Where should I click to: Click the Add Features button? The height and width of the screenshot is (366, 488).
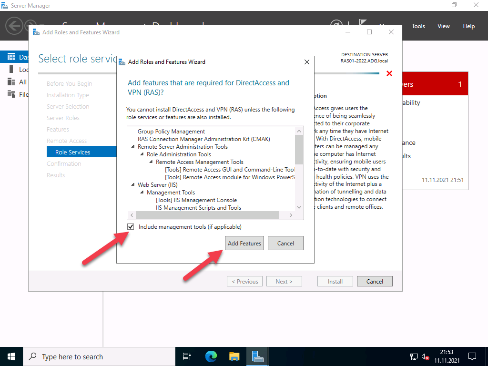point(244,244)
